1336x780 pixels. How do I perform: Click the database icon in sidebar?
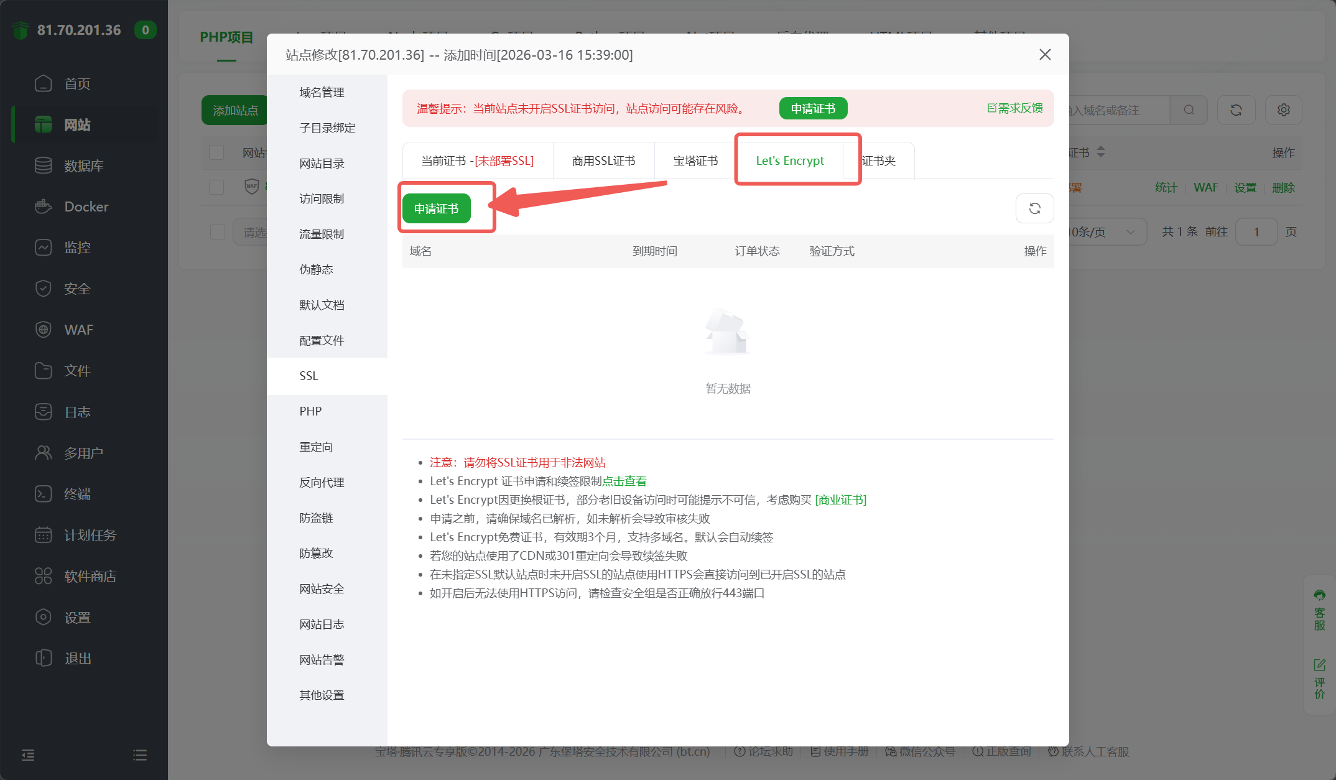coord(43,165)
